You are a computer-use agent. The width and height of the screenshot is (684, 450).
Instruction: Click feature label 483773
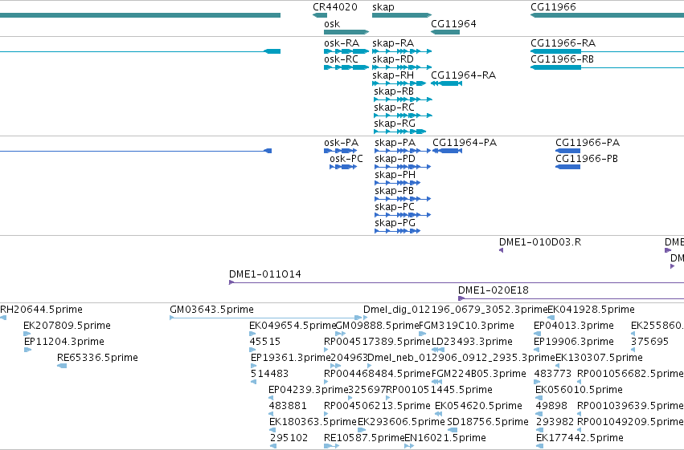[x=553, y=374]
